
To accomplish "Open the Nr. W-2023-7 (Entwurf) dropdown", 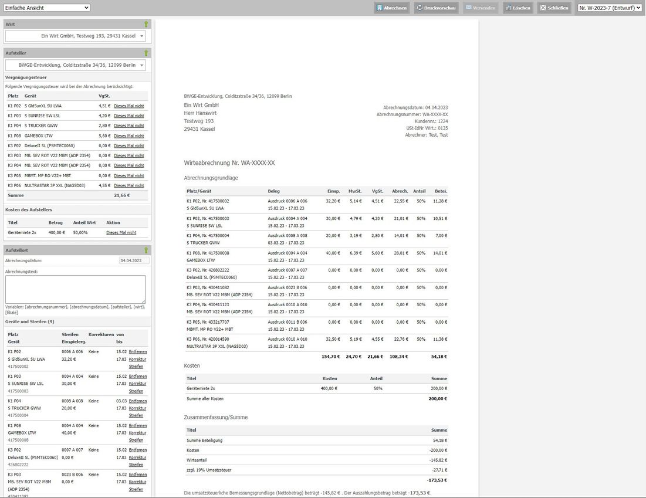I will [610, 8].
